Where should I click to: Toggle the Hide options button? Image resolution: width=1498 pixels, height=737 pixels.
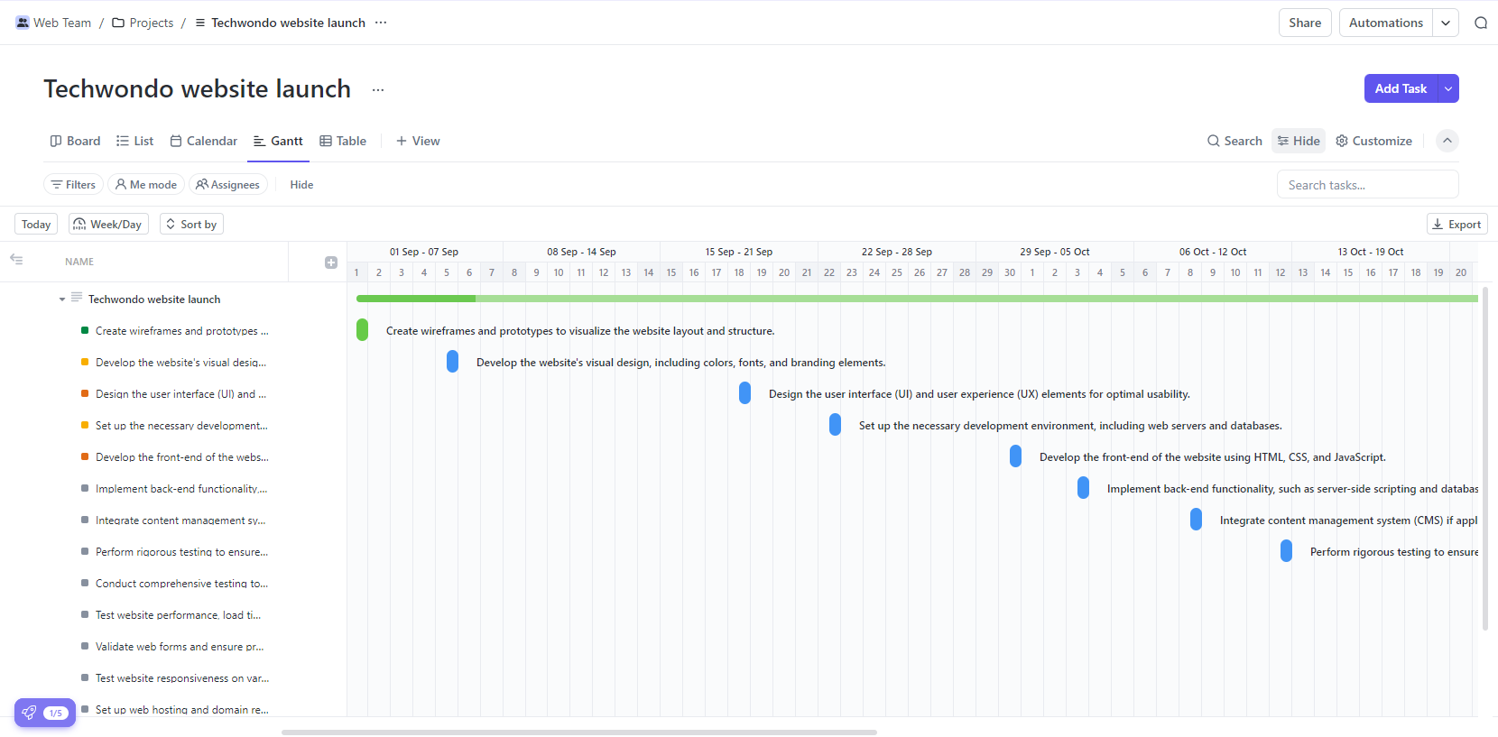(1299, 141)
